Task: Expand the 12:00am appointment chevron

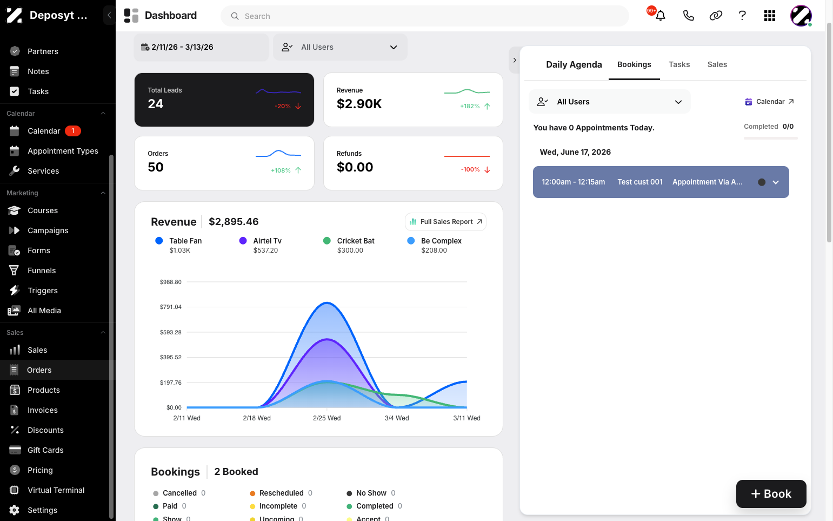Action: [776, 182]
